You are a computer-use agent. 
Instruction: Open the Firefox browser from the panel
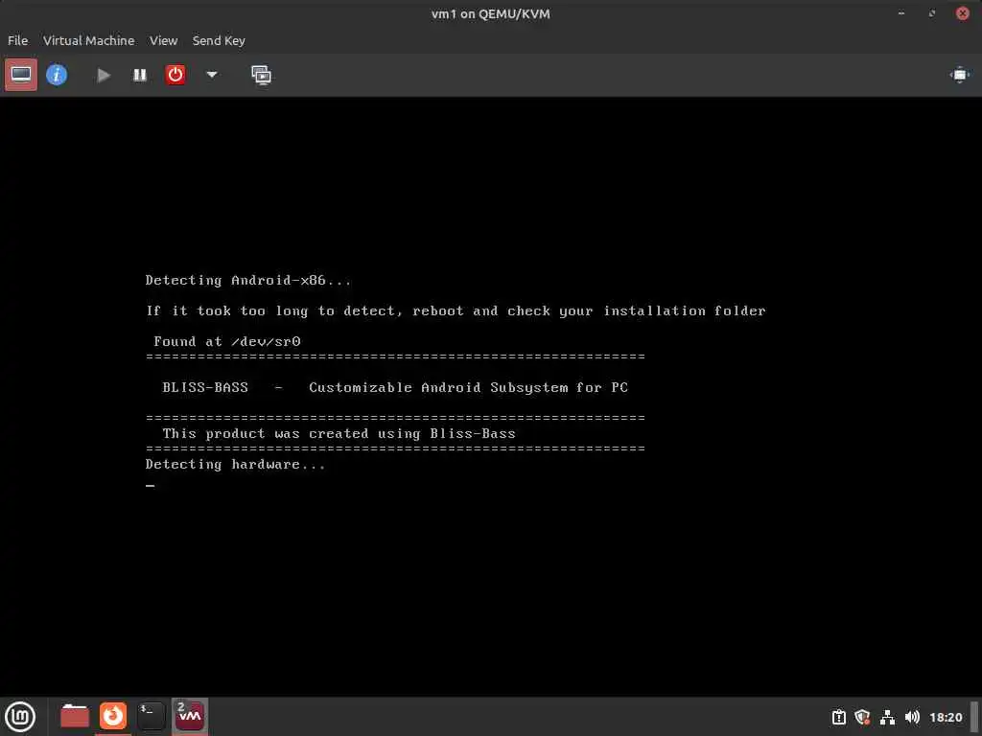pos(113,716)
